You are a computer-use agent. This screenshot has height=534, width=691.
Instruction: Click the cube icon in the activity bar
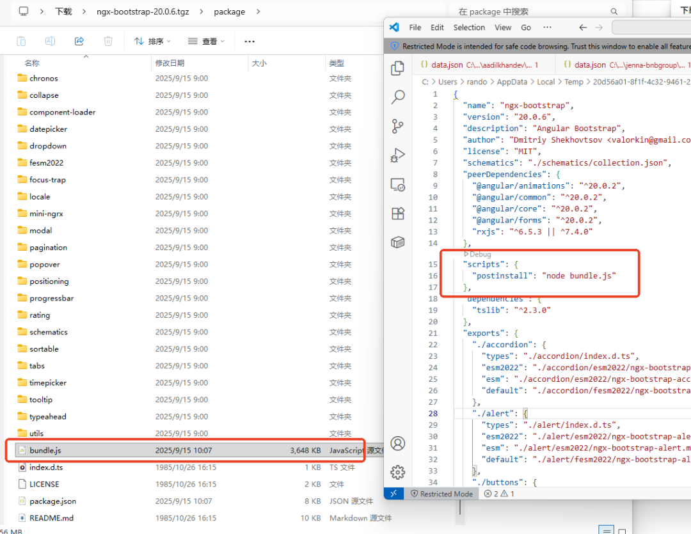397,242
